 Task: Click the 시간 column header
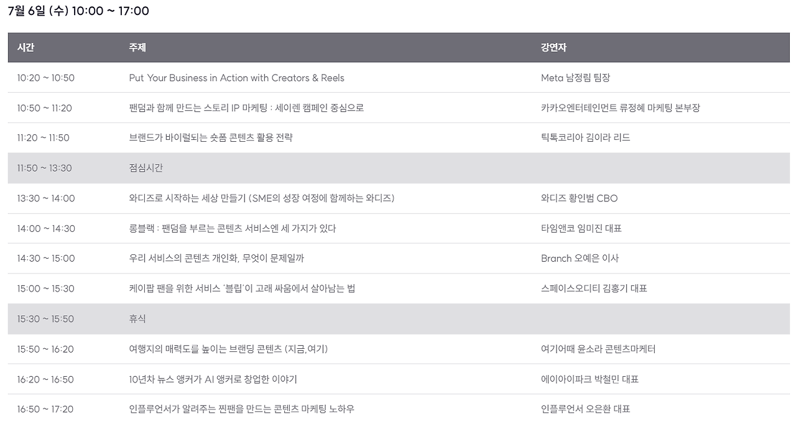point(25,47)
